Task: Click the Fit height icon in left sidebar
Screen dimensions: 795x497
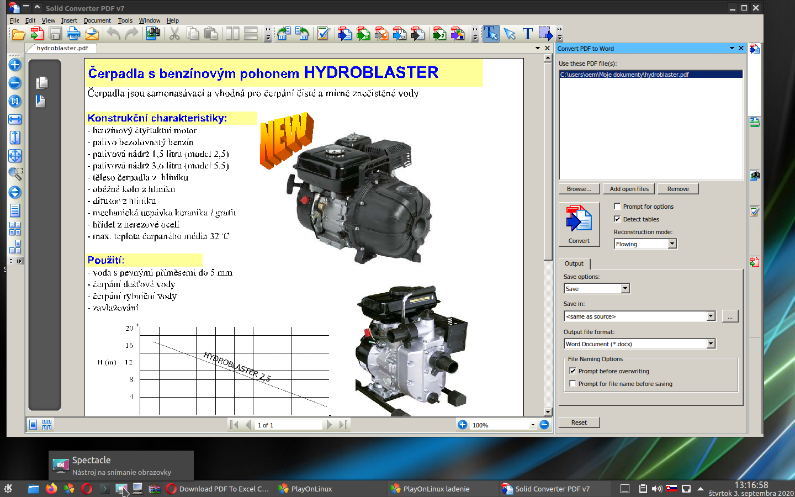Action: [15, 138]
